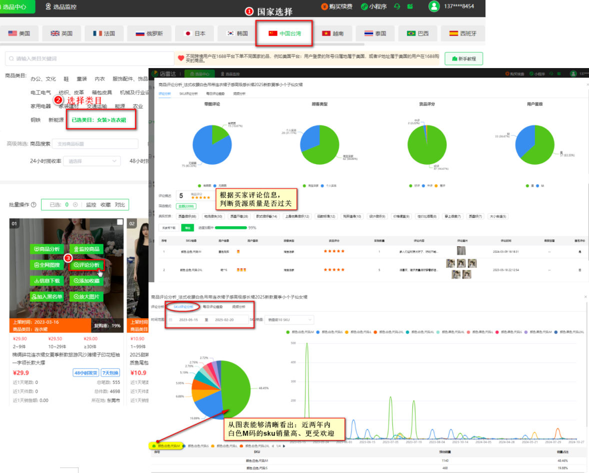Select the 中国台湾 country tab

[284, 34]
